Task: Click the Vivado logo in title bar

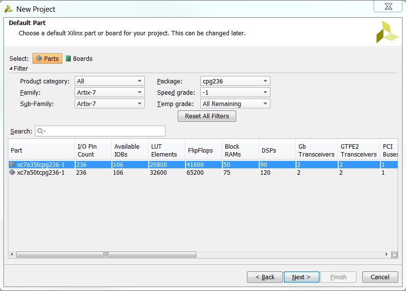Action: 9,9
